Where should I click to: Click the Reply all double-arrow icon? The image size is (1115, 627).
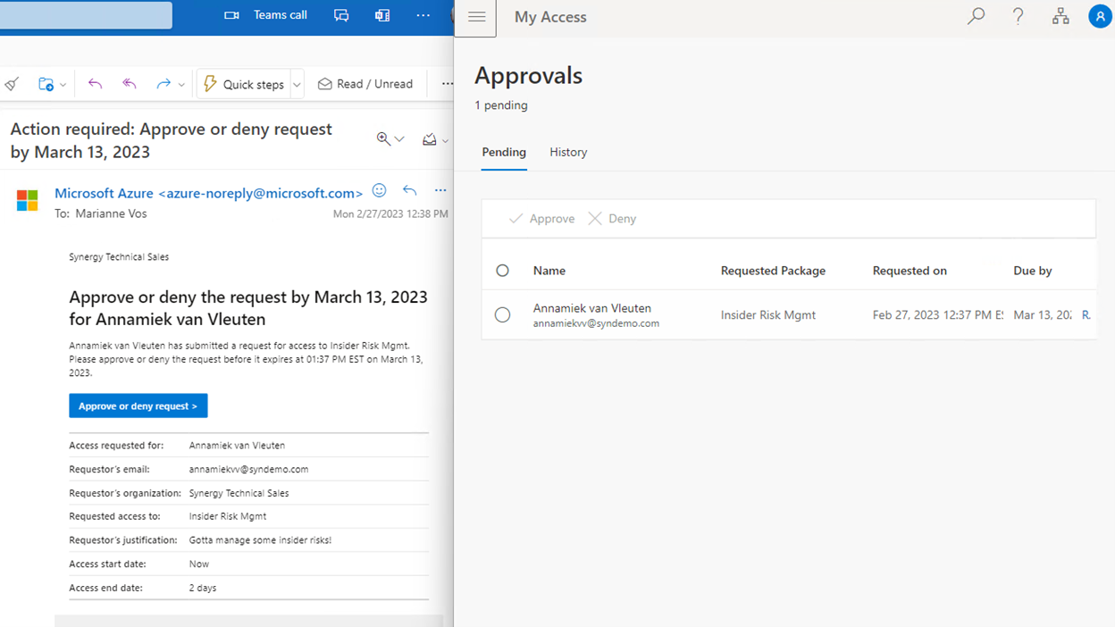coord(130,84)
